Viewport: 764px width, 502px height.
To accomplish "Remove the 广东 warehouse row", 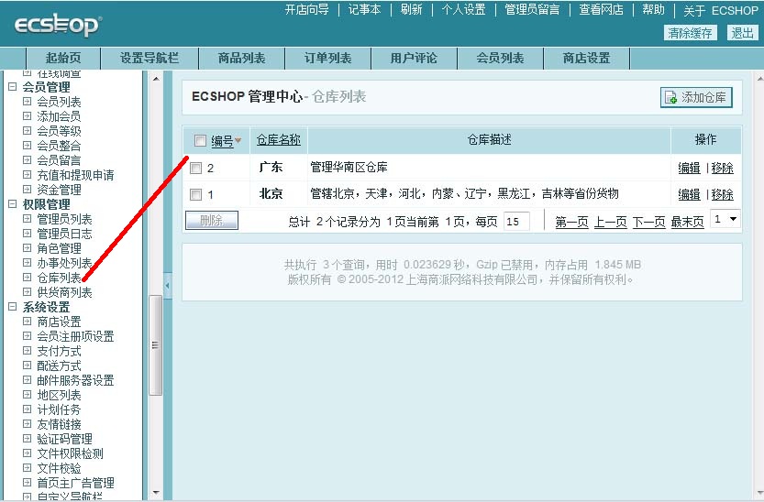I will [722, 169].
